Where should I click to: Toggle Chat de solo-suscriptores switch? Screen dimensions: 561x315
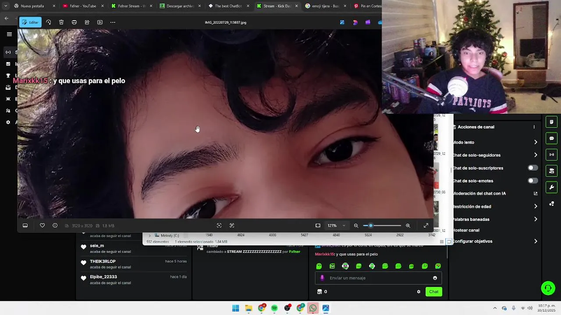tap(533, 168)
